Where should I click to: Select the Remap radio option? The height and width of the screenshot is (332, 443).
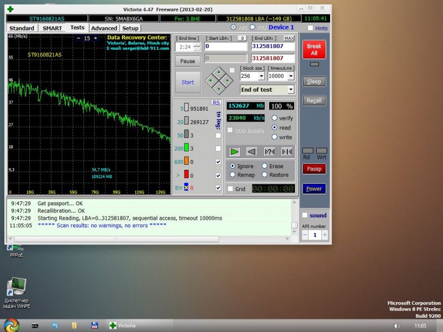pos(233,175)
